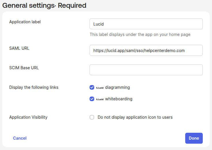Image resolution: width=212 pixels, height=150 pixels.
Task: Uncheck the whiteboarding link checkbox
Action: [92, 99]
